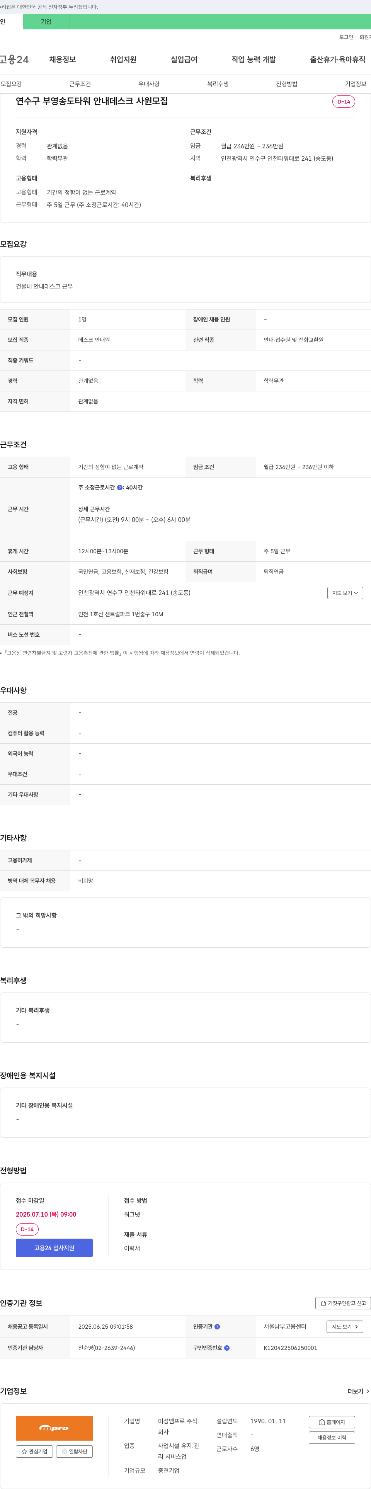
Task: Click the 로그인 link
Action: [x=346, y=37]
